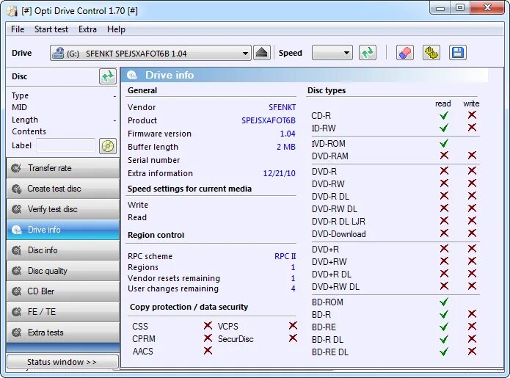510x378 pixels.
Task: Click product value SPEJSXAFOT6B
Action: coord(269,120)
